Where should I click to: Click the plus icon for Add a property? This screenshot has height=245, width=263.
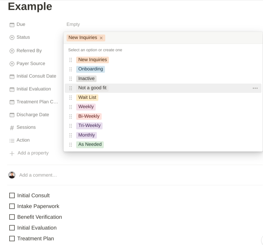[x=12, y=153]
